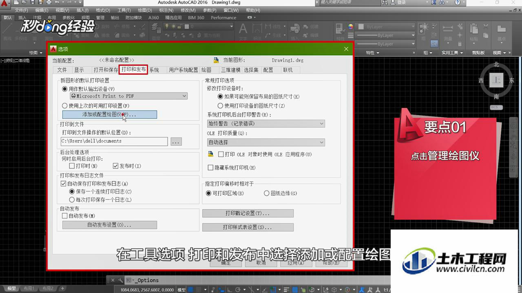This screenshot has width=522, height=293.
Task: Toggle infer constraints icon in status bar
Action: [213, 290]
